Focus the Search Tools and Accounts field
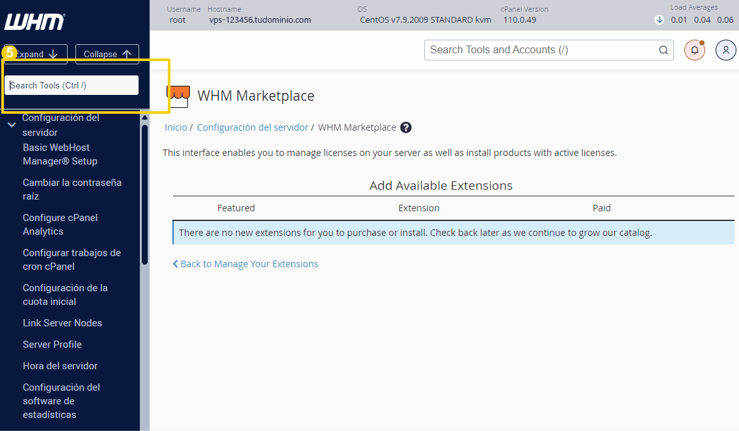Viewport: 739px width, 431px height. click(548, 50)
